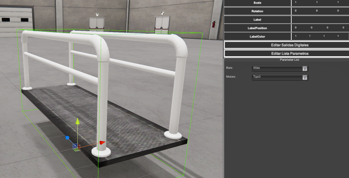The width and height of the screenshot is (349, 178).
Task: Click the green Y-axis gizmo arrow
Action: (x=77, y=121)
